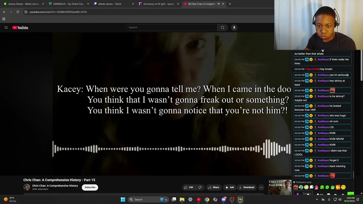
Task: Open the channel name link under the title
Action: 55,186
